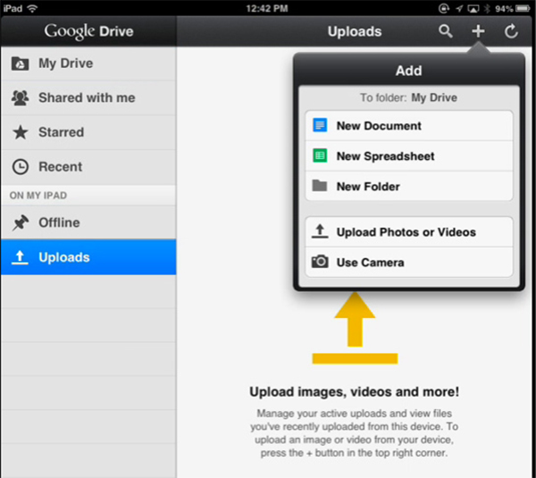
Task: Tap the rotation lock status icon
Action: point(444,8)
